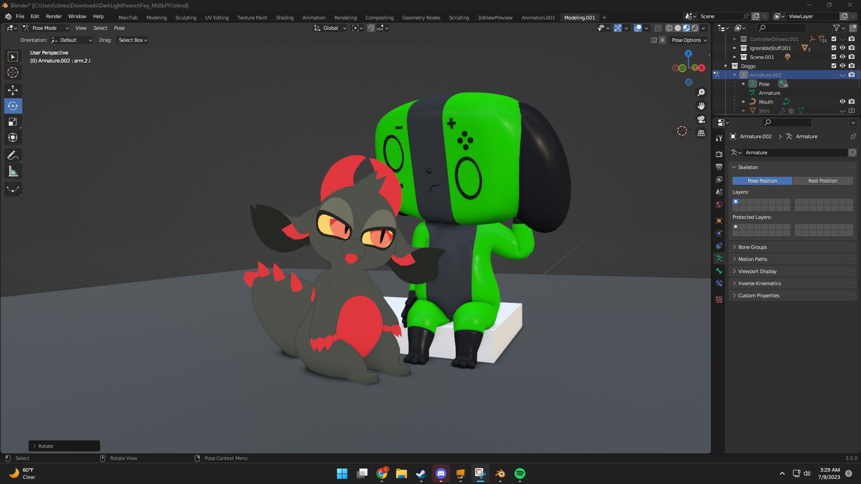Uncheck Scene.001 collection checkbox
Screen dimensions: 861x484
(834, 57)
